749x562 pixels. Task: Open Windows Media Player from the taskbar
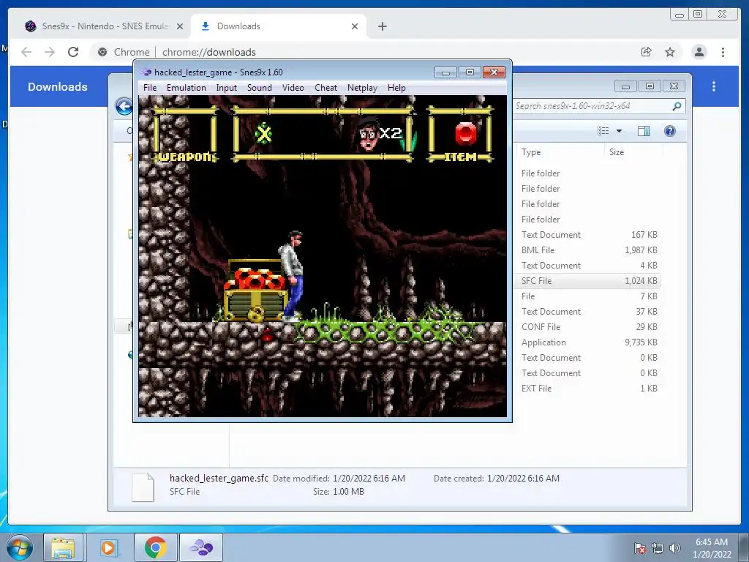(x=108, y=547)
